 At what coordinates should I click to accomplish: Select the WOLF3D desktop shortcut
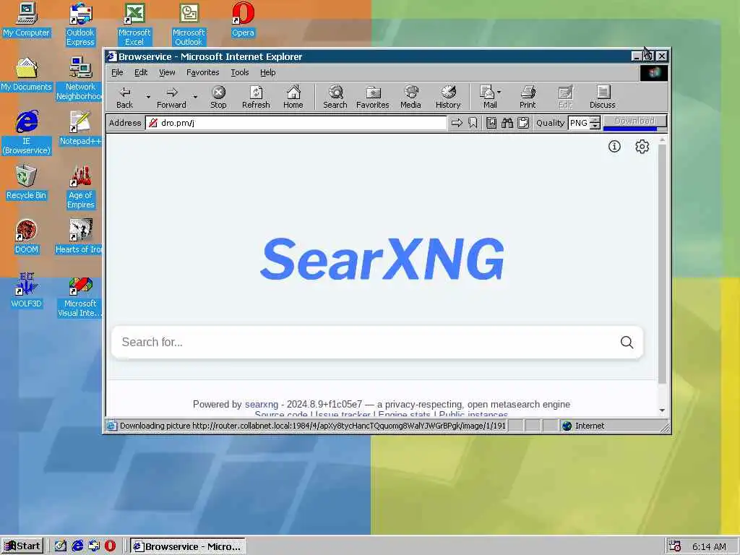click(27, 291)
